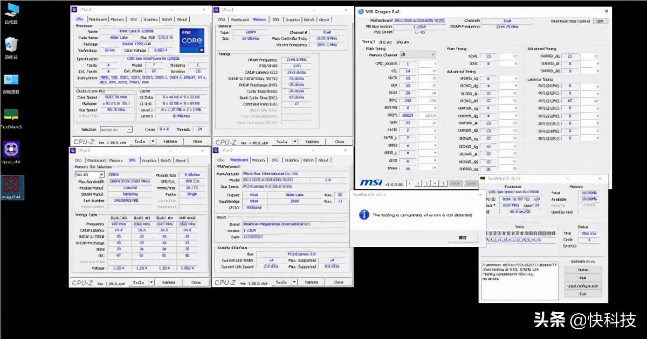
Task: Switch to About tab in the Memory-tab CPU-Z window
Action: pos(323,19)
